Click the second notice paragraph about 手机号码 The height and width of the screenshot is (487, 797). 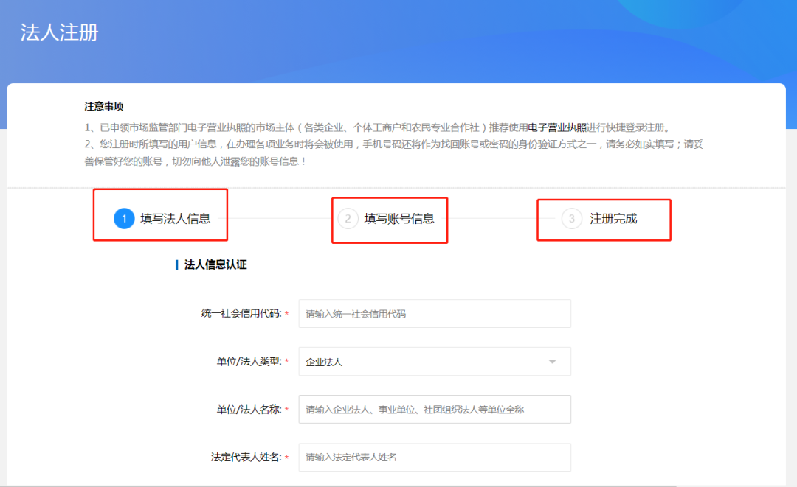[x=393, y=153]
